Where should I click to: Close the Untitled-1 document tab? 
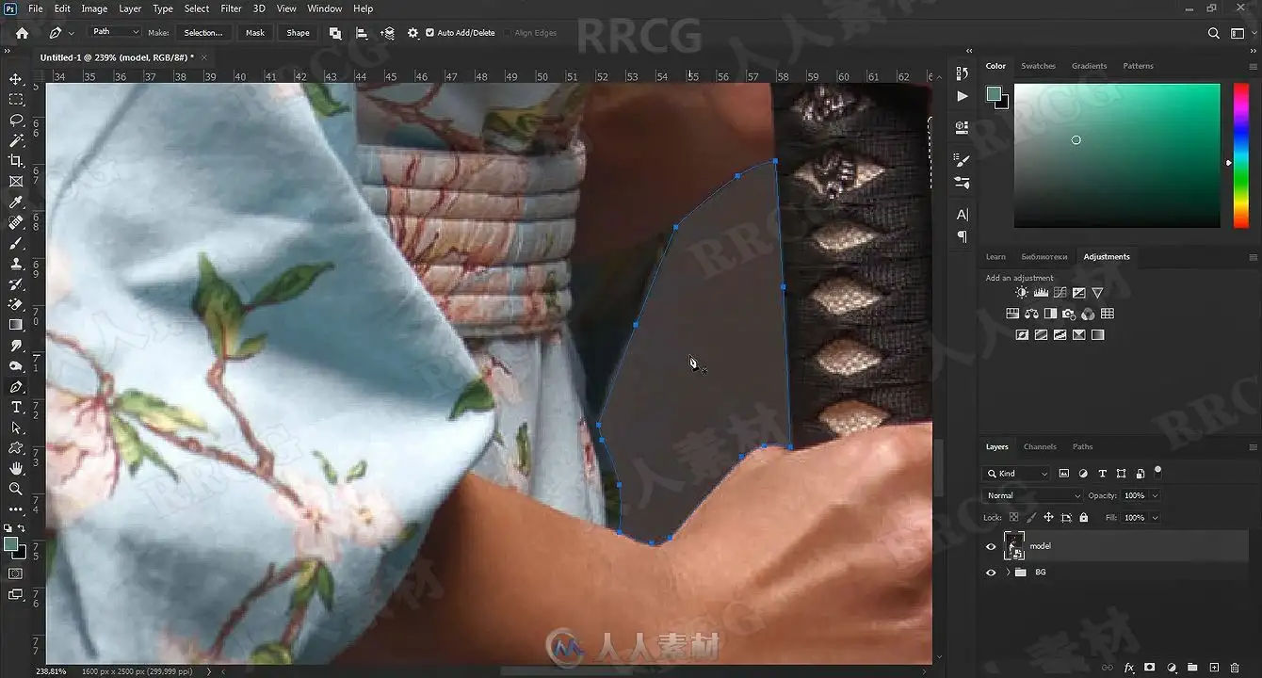205,57
